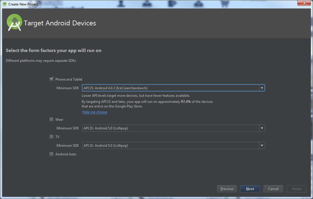The width and height of the screenshot is (313, 199).
Task: Click the title bar Android Studio icon
Action: (x=5, y=4)
